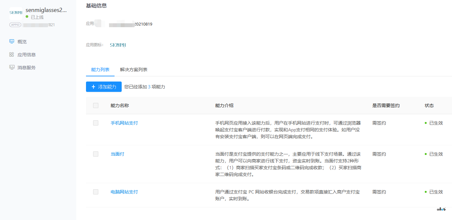This screenshot has height=220, width=452.
Task: Click the 能力名称 column header
Action: [x=120, y=105]
